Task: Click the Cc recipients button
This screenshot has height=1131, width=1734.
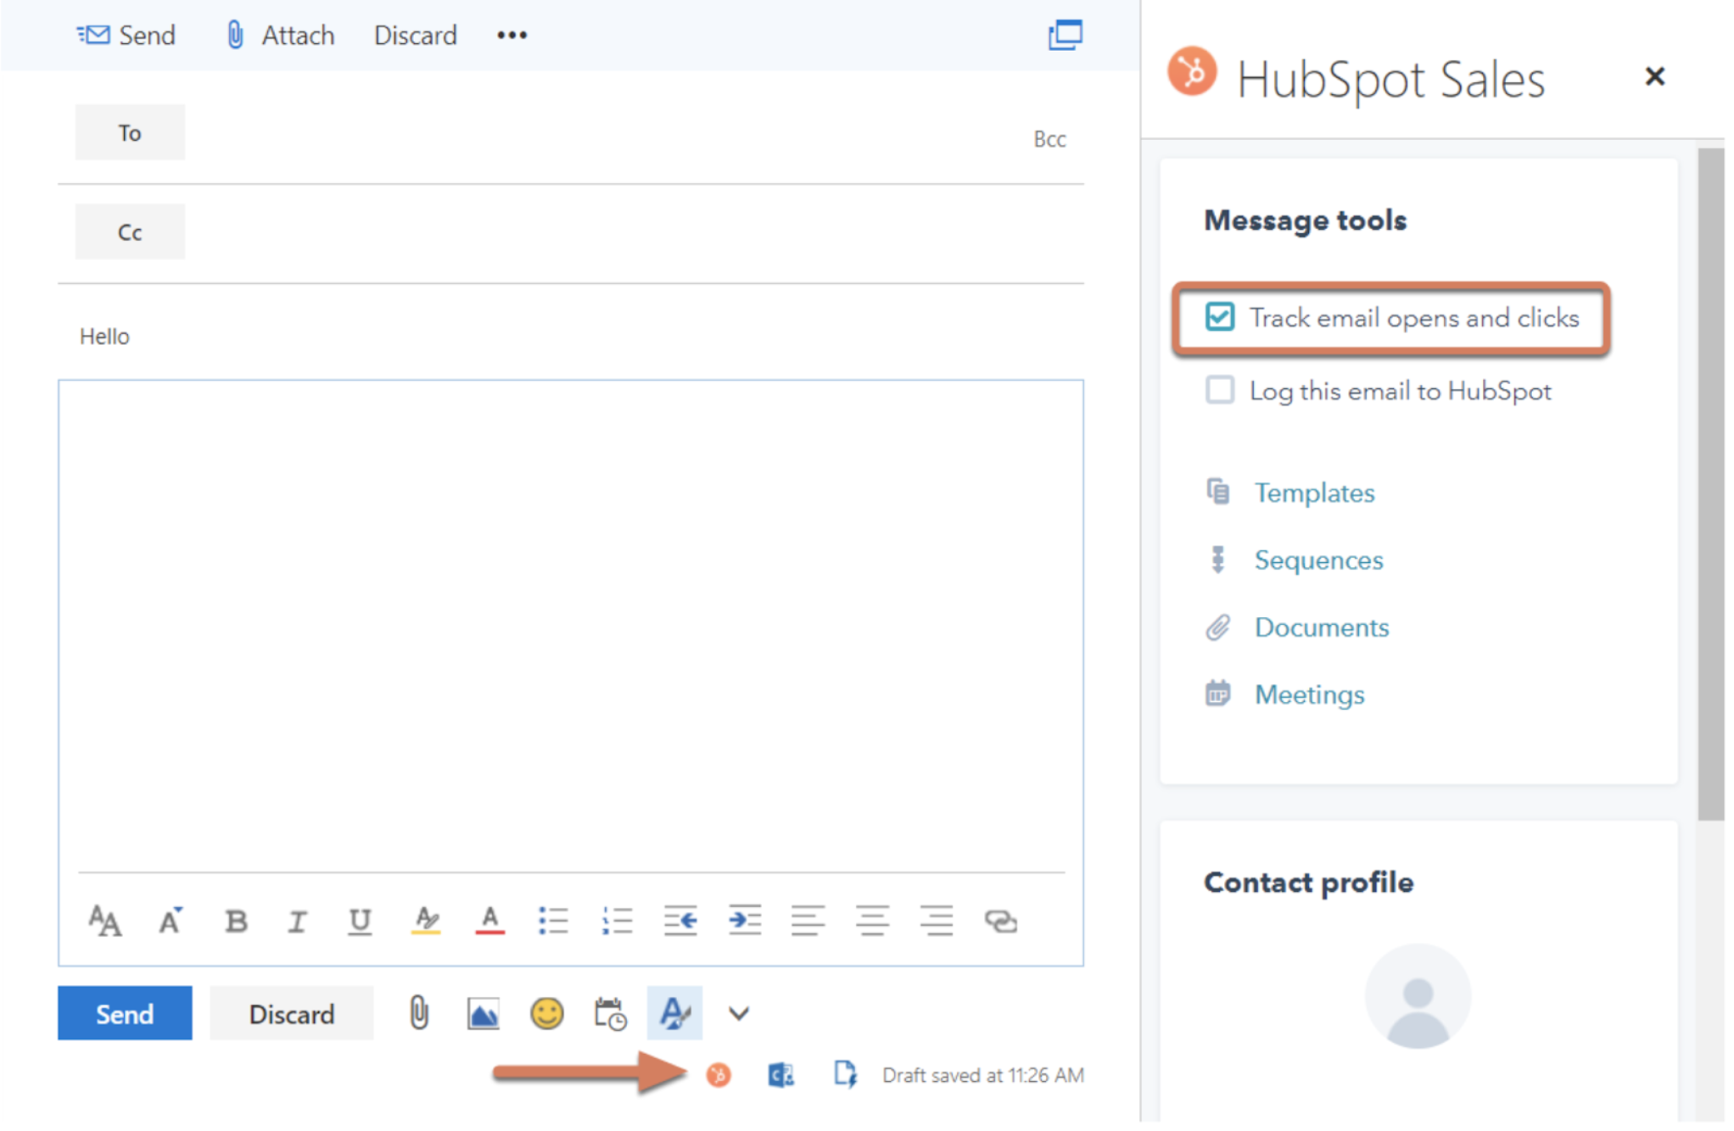Action: [x=130, y=231]
